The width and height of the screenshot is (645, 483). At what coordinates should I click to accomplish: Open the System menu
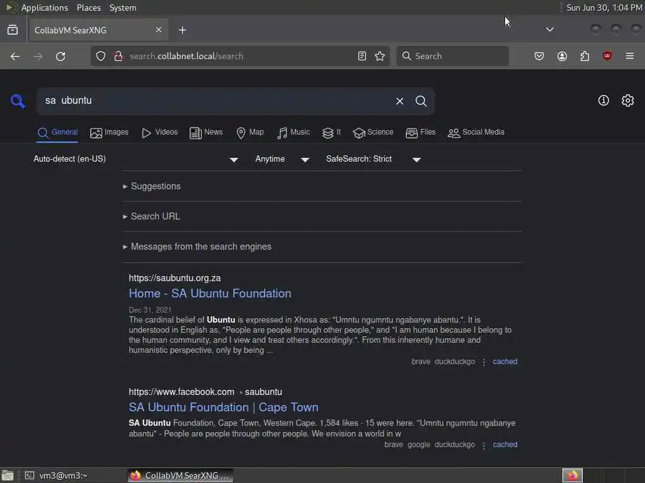[x=123, y=8]
